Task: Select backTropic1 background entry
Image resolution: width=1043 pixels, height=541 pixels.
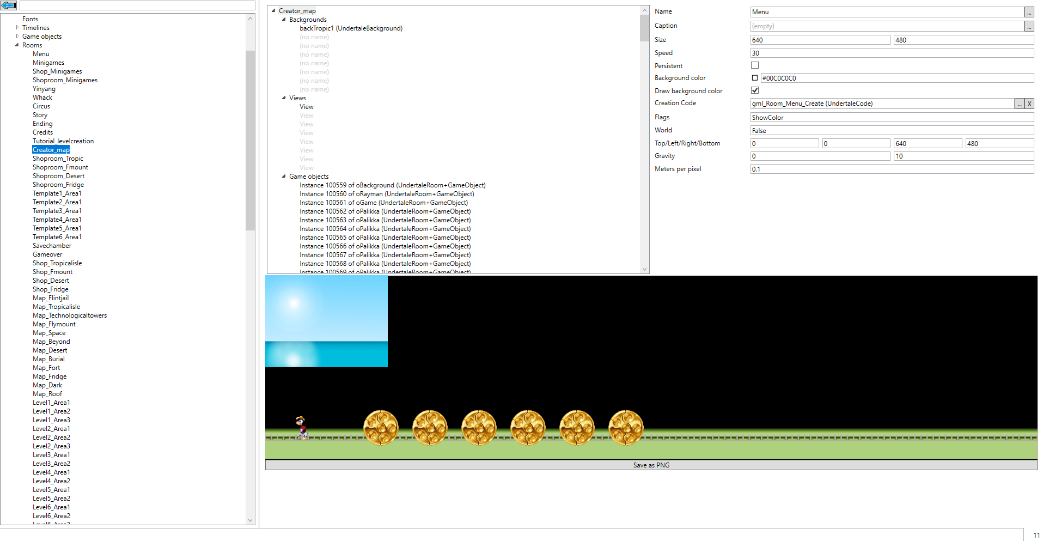Action: tap(351, 28)
